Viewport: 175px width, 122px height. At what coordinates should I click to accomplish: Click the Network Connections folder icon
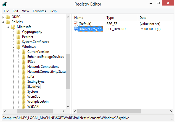[23, 67]
